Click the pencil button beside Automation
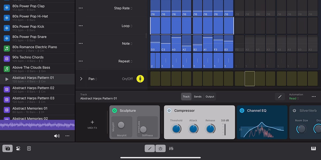The image size is (321, 160). (280, 97)
